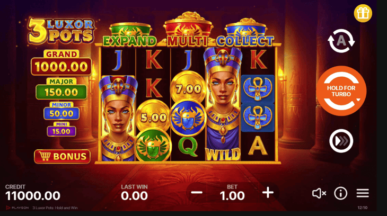The height and width of the screenshot is (216, 387).
Task: Click the Grand 1000.00 jackpot panel
Action: [x=61, y=62]
